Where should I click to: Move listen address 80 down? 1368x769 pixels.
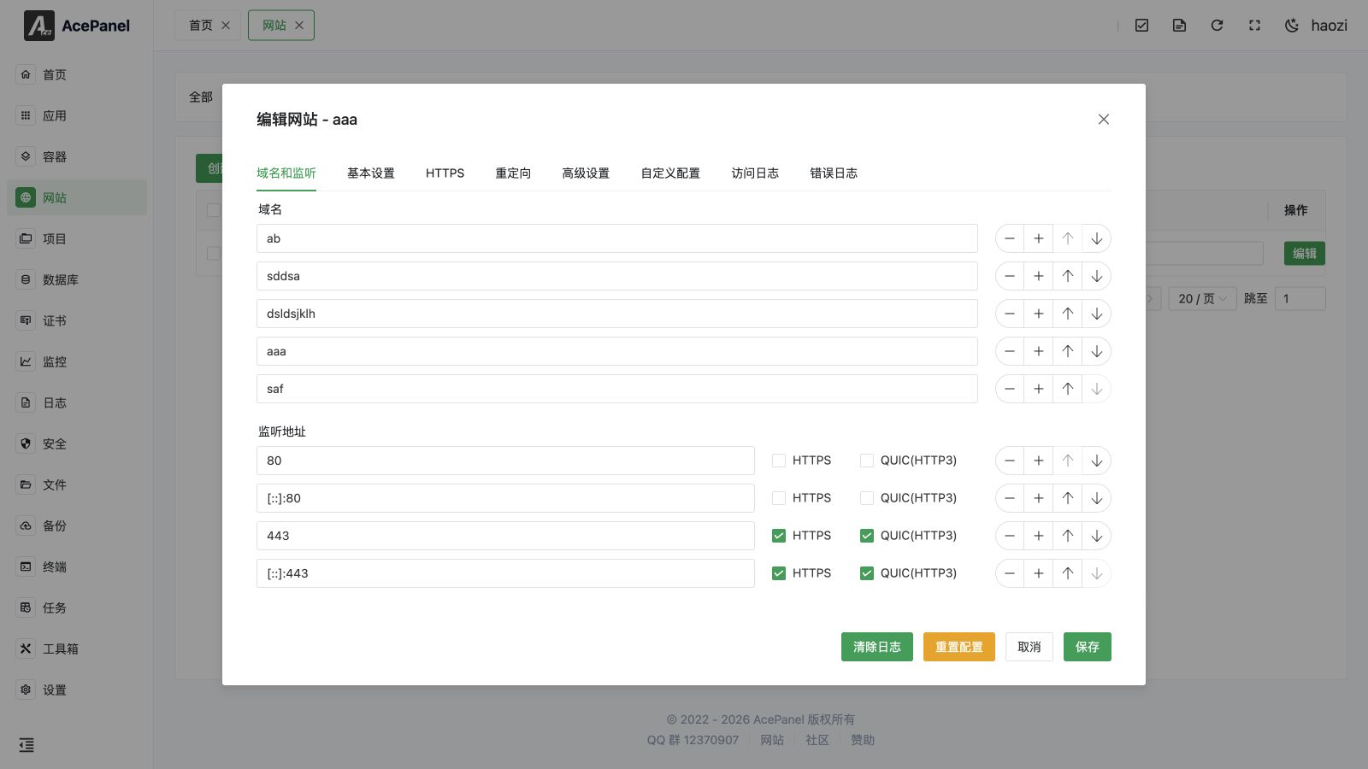coord(1097,461)
